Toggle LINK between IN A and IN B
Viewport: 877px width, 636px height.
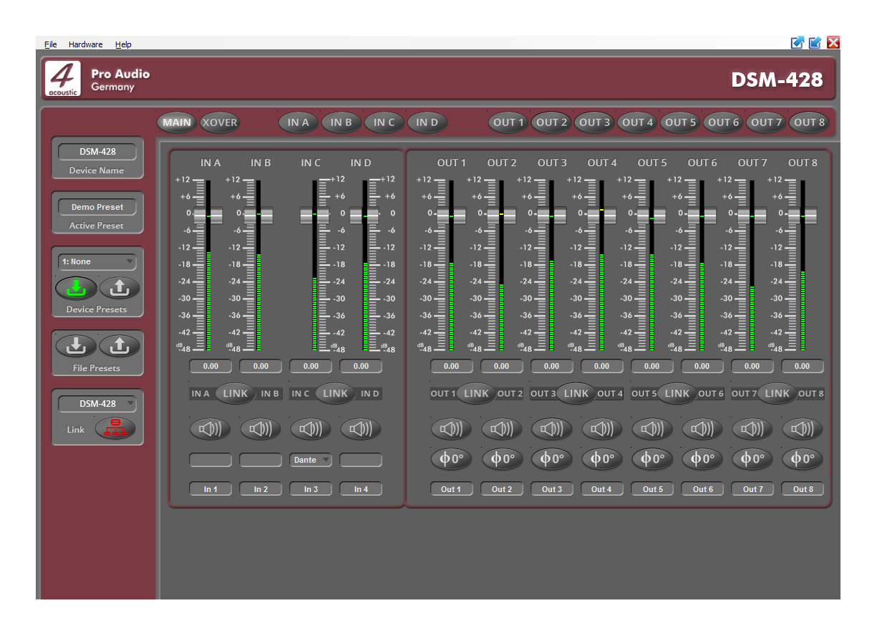coord(236,393)
